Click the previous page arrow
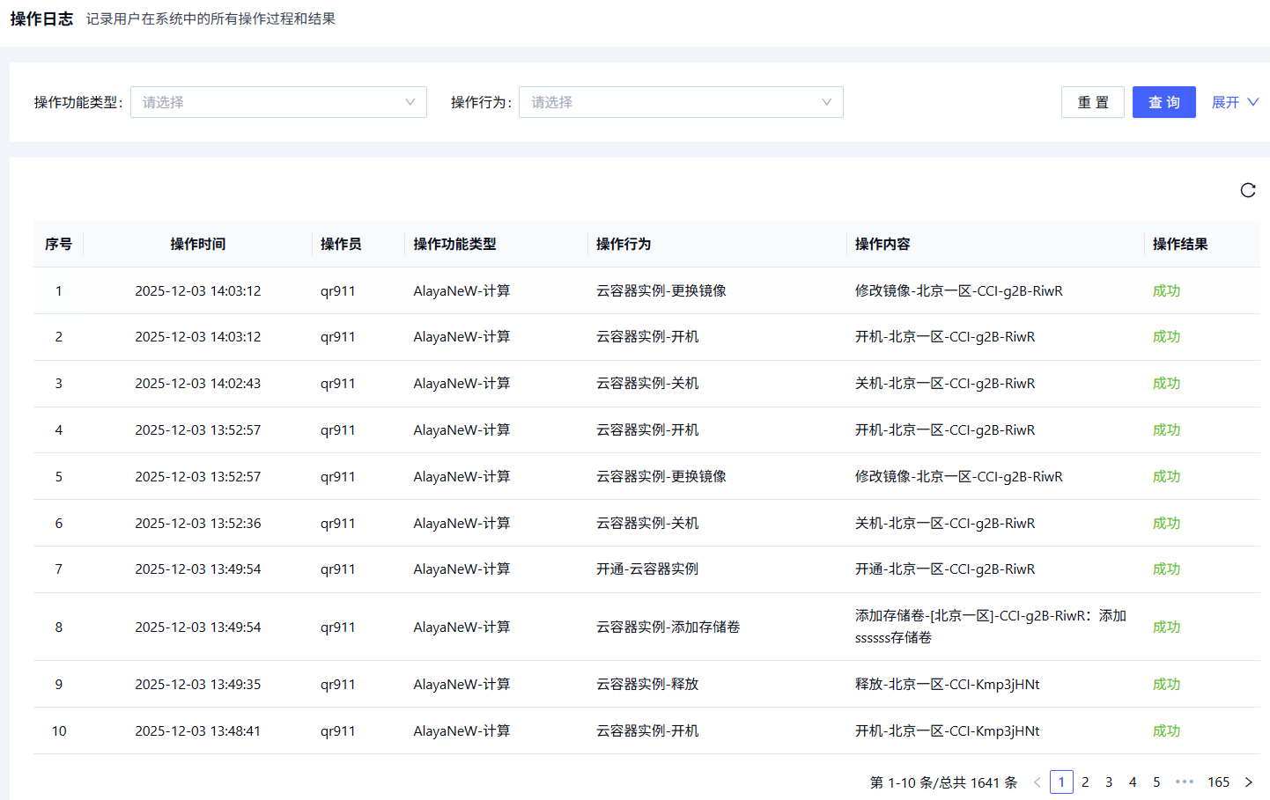Screen dimensions: 1270x800 pyautogui.click(x=1037, y=782)
